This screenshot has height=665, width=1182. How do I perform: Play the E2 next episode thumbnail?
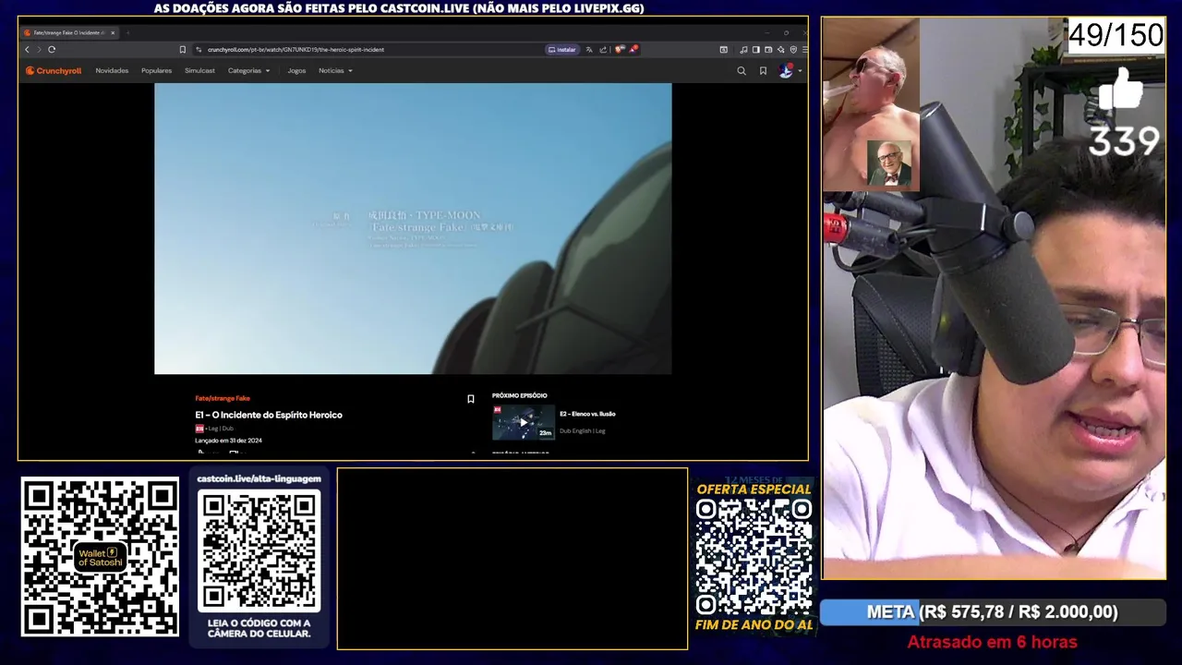pos(524,422)
